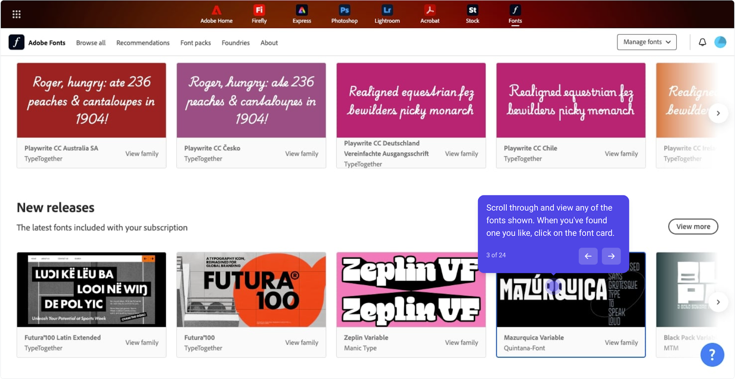
Task: Open the apps grid launcher icon
Action: [17, 14]
